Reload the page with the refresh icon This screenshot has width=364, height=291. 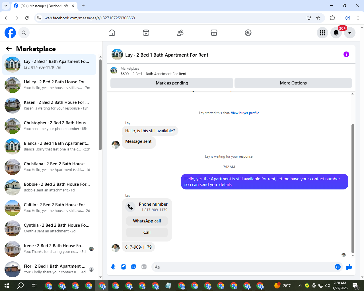click(27, 18)
